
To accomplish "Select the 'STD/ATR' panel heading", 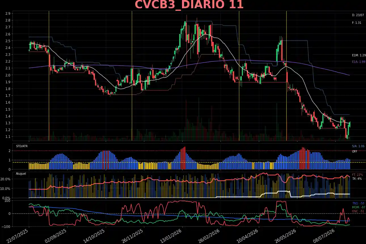I will point(22,146).
